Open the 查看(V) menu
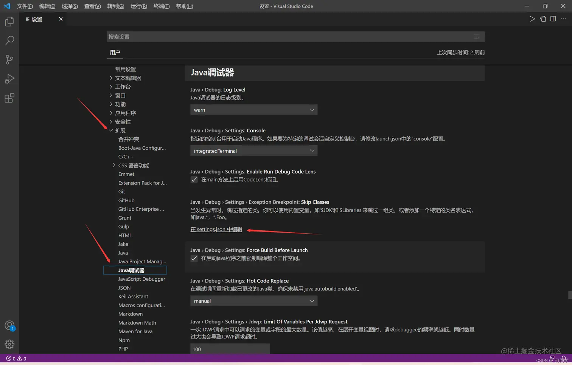The width and height of the screenshot is (572, 365). point(92,6)
